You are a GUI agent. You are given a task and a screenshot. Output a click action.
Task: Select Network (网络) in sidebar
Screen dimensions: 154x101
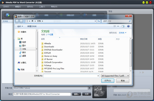pyautogui.click(x=21, y=69)
